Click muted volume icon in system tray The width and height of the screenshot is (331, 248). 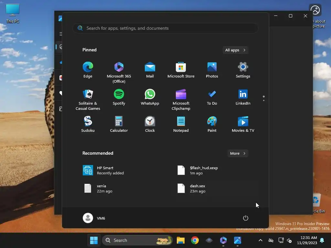coord(289,240)
